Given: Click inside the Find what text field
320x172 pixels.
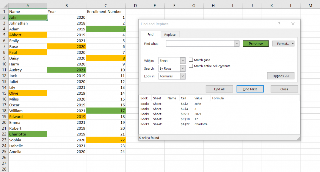Looking at the screenshot, I should pyautogui.click(x=200, y=44).
